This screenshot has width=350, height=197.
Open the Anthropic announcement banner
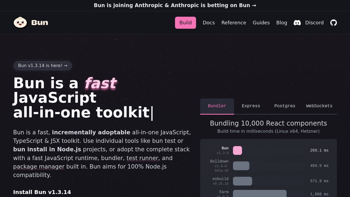[175, 5]
